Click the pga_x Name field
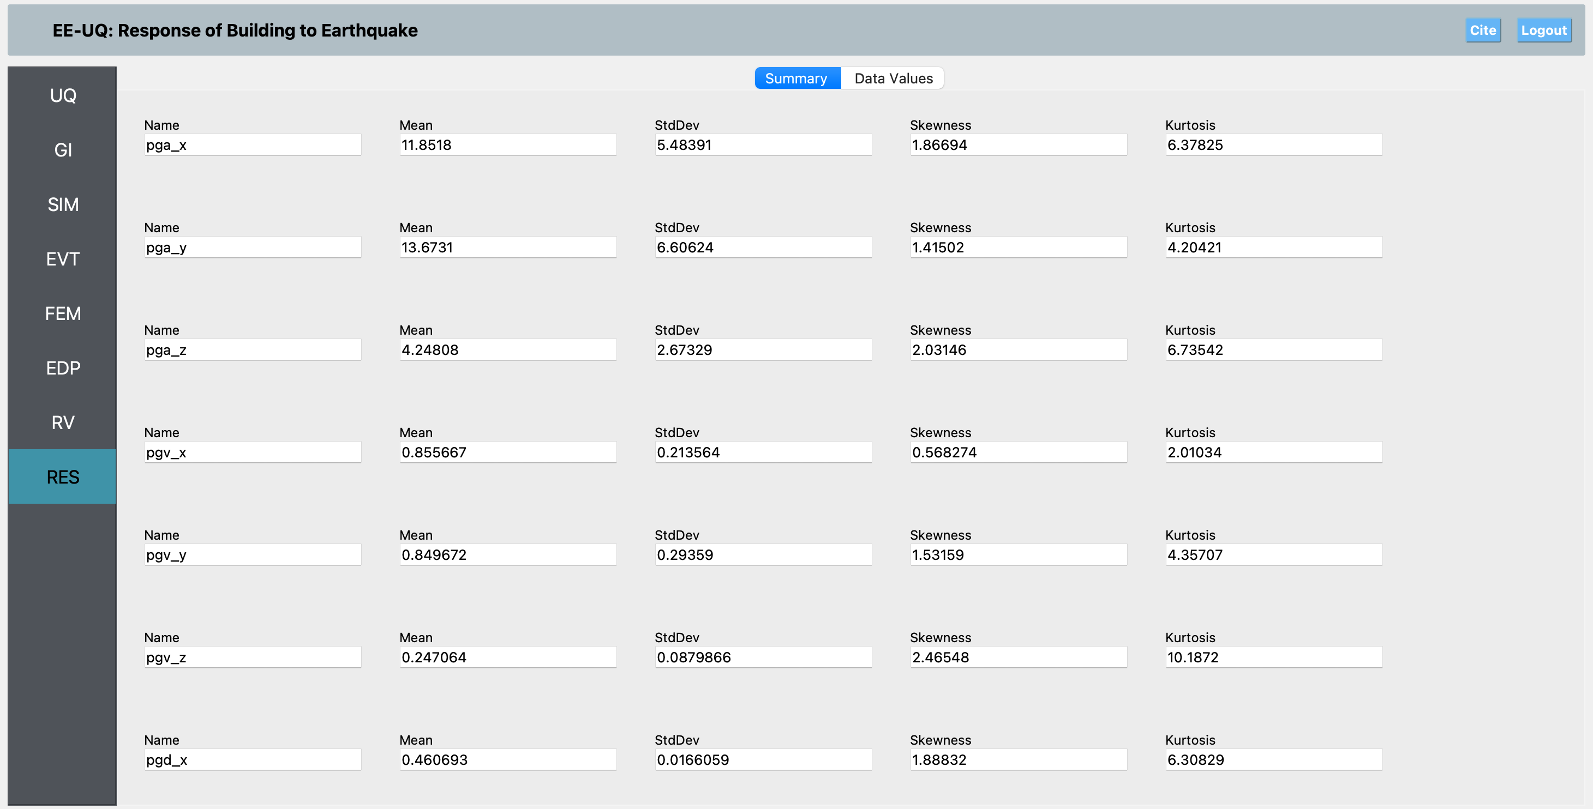This screenshot has width=1593, height=809. click(252, 144)
